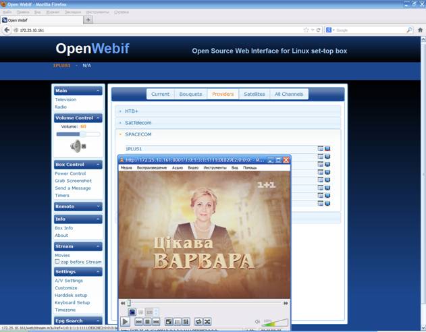Open VLC Аудио menu
Screen dimensions: 426x332
coord(178,168)
